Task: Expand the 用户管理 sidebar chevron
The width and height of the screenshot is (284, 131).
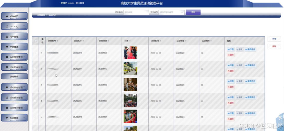Action: (24, 36)
